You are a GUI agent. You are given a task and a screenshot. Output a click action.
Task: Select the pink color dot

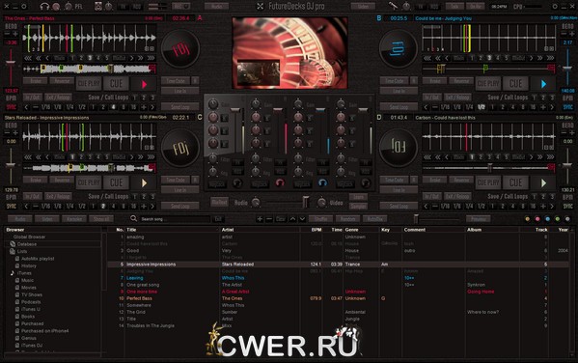(x=537, y=219)
